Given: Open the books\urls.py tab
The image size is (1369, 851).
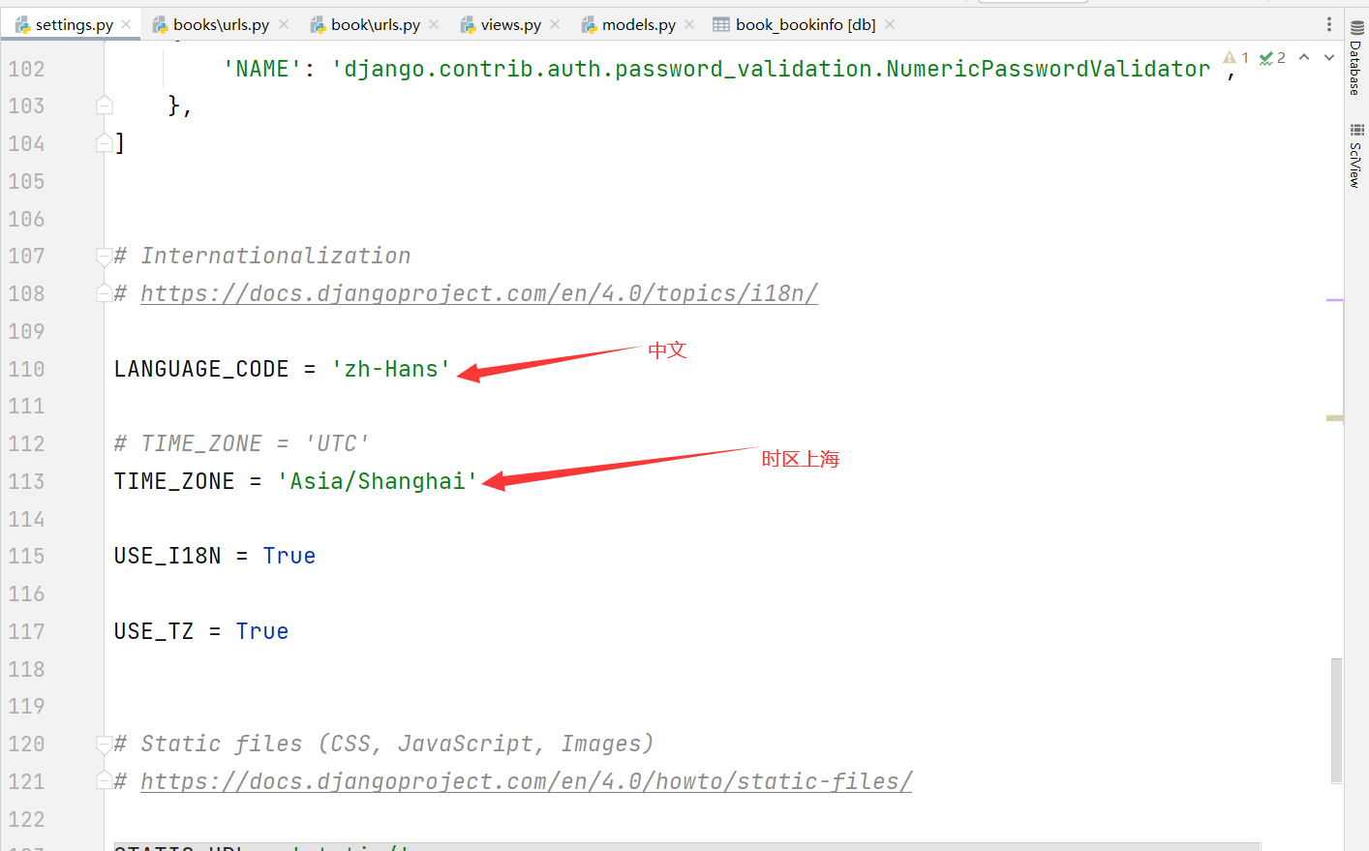Looking at the screenshot, I should 221,25.
